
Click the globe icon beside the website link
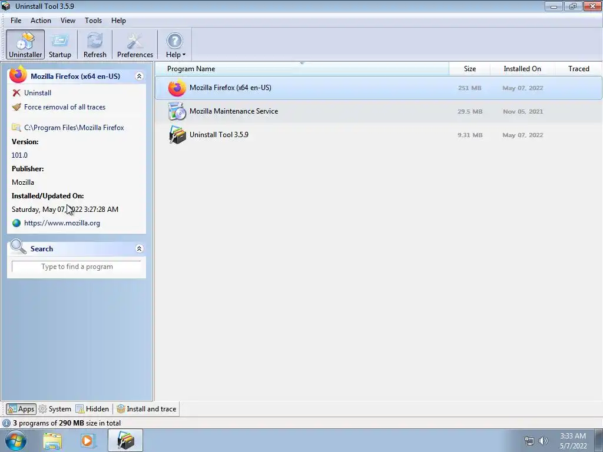pyautogui.click(x=16, y=223)
